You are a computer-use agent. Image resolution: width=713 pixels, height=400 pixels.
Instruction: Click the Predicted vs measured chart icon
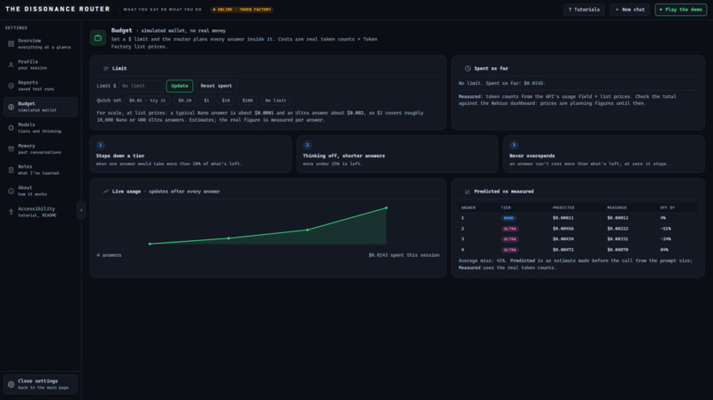[467, 192]
